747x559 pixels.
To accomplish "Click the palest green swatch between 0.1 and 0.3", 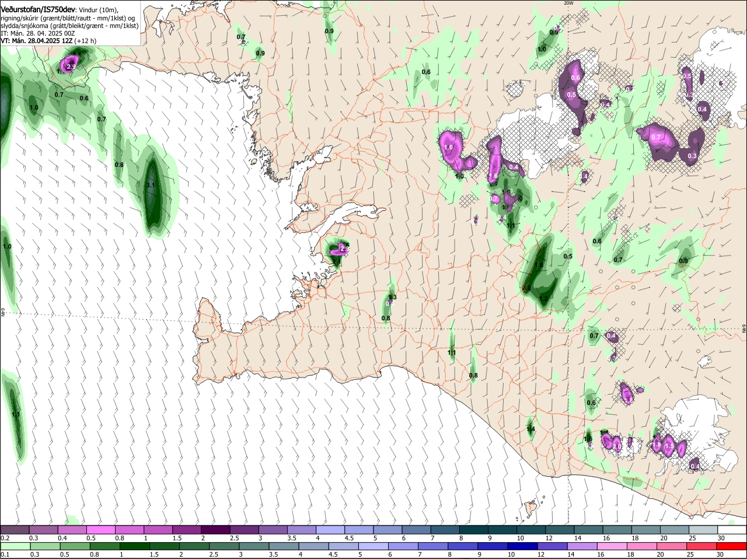I will [x=15, y=546].
